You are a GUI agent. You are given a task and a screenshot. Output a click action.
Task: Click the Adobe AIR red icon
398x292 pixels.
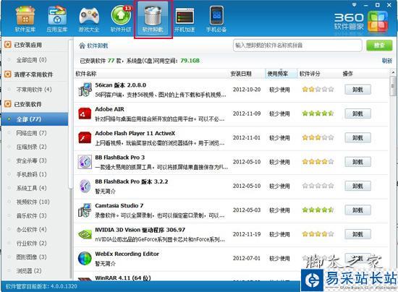[85, 113]
